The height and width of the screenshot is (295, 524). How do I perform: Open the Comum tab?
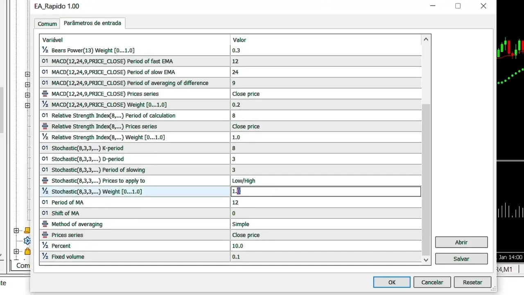47,24
